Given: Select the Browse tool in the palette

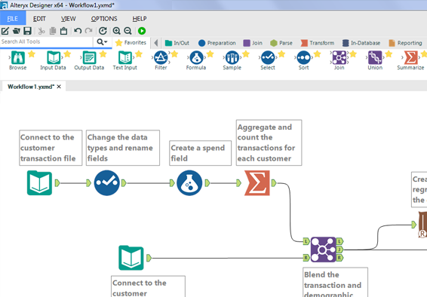Looking at the screenshot, I should click(x=18, y=60).
